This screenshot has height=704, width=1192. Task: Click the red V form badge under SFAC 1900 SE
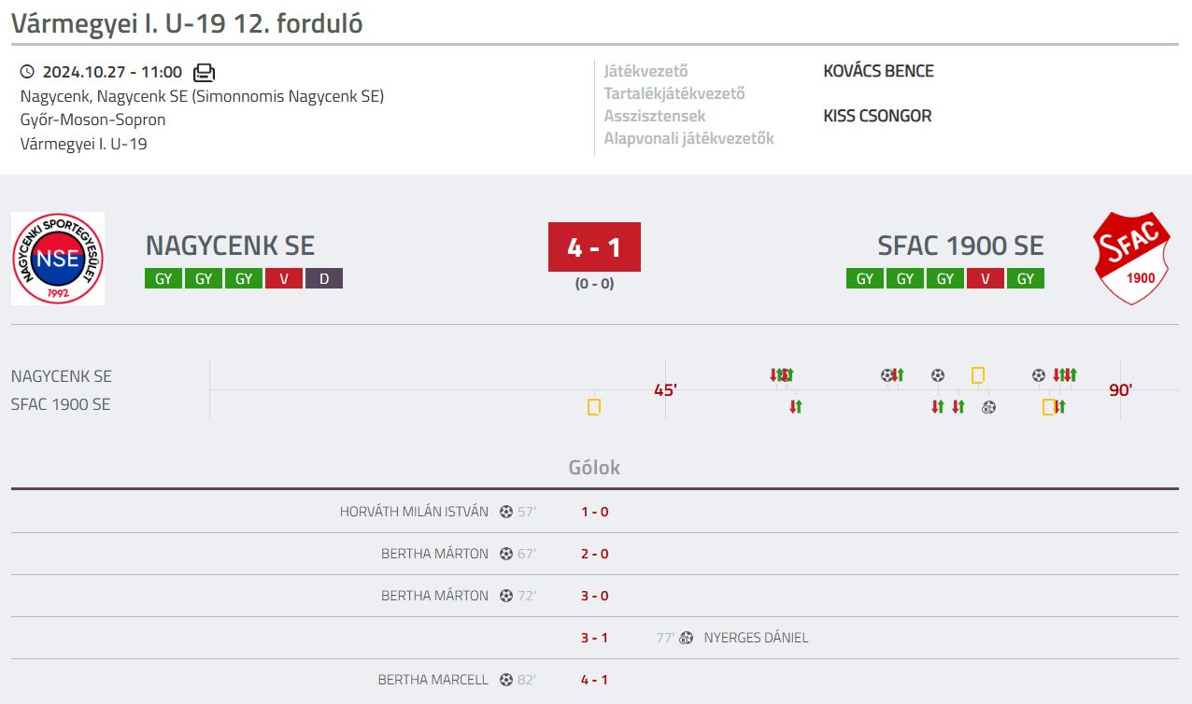tap(986, 278)
